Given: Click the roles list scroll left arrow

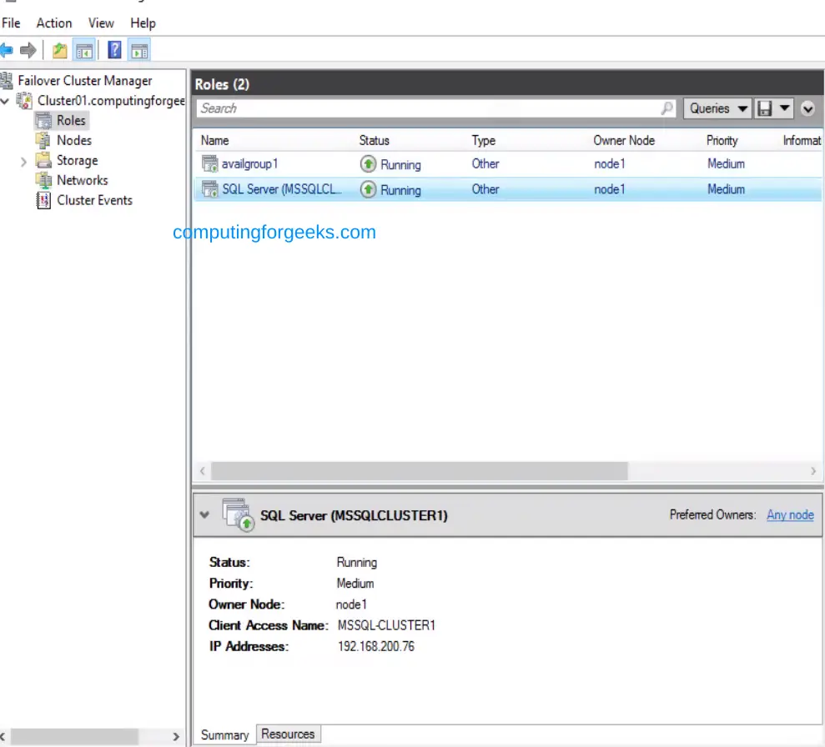Looking at the screenshot, I should click(203, 471).
